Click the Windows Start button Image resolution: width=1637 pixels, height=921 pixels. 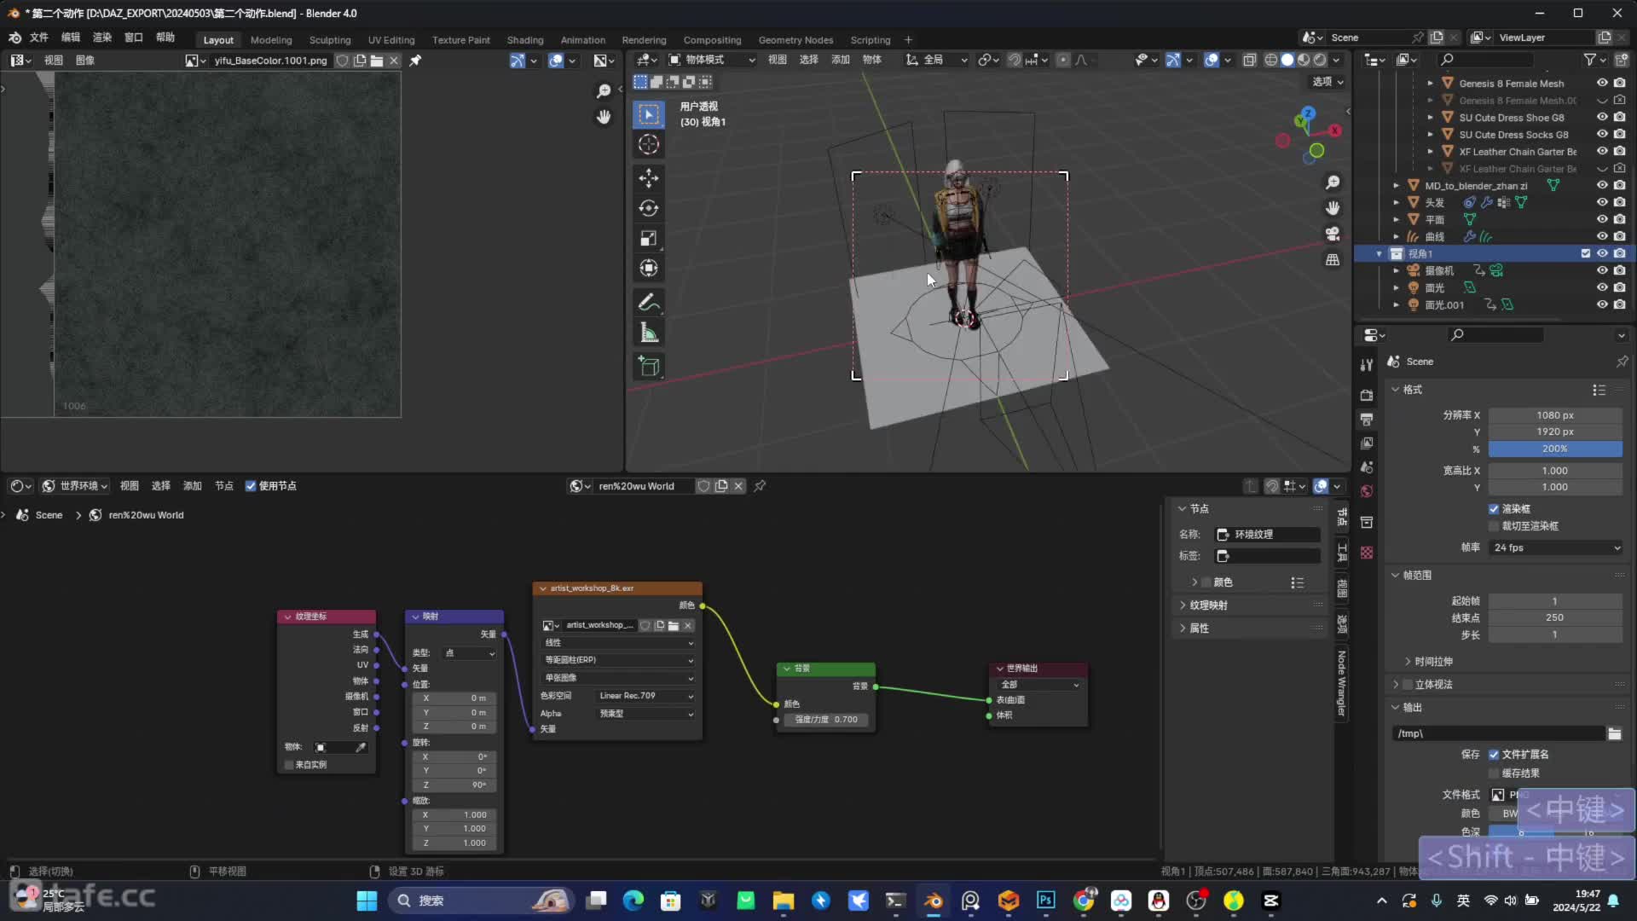point(367,901)
